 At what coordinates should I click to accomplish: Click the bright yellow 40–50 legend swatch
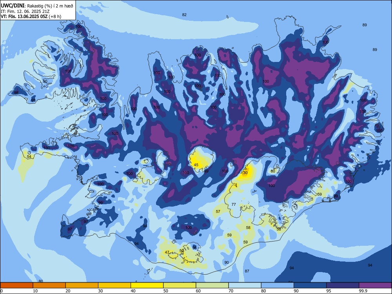click(x=147, y=285)
